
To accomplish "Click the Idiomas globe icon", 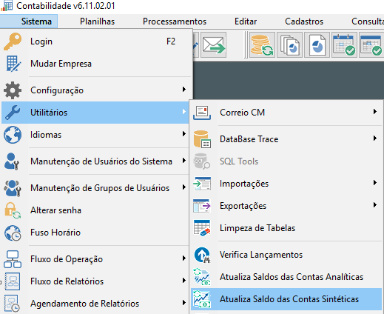I will coord(13,135).
